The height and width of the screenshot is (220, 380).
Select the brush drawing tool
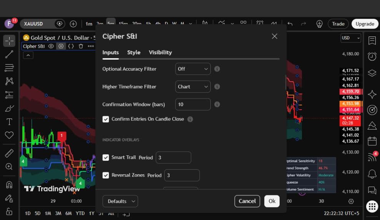click(x=9, y=108)
